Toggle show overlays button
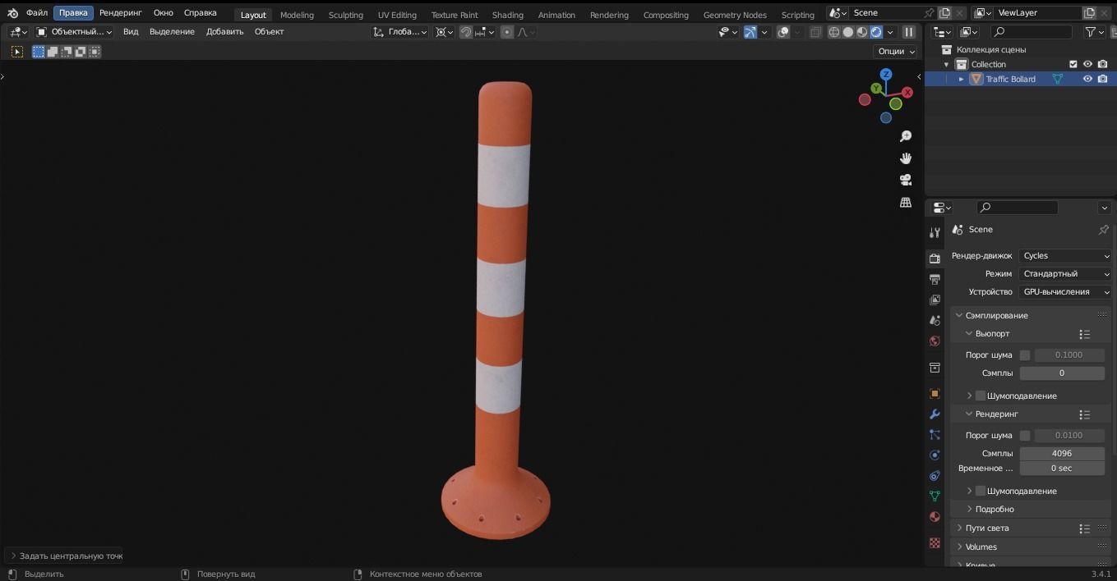The height and width of the screenshot is (581, 1117). click(784, 32)
